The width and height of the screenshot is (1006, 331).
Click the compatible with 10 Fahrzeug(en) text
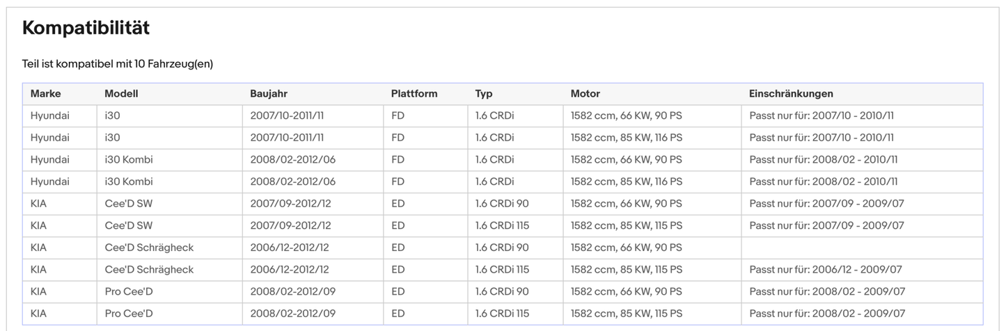coord(118,64)
